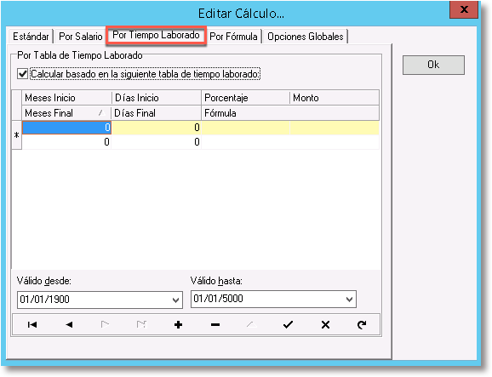Click the Ok button
This screenshot has width=492, height=377.
(x=433, y=65)
